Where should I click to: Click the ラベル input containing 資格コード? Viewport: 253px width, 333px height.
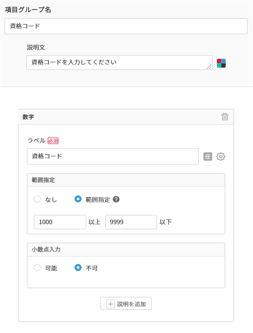click(113, 156)
